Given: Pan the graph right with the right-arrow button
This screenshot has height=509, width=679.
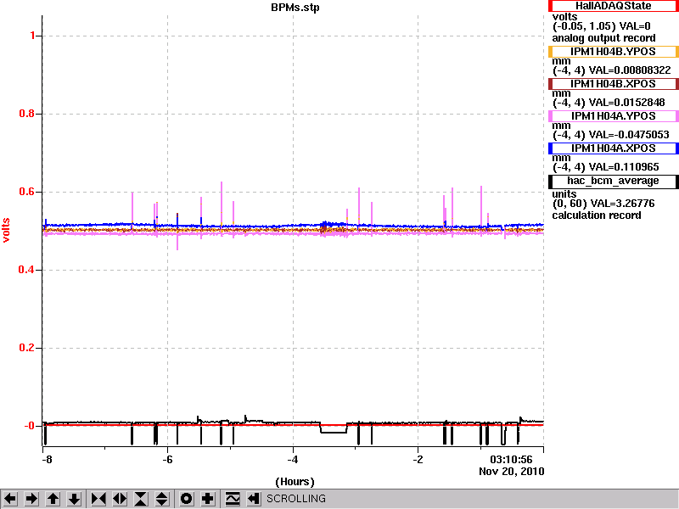Looking at the screenshot, I should [x=31, y=499].
